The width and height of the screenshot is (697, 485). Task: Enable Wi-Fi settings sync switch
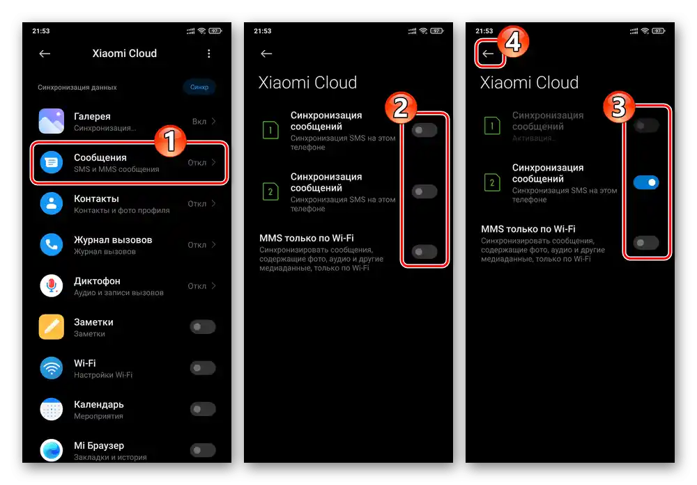(x=203, y=368)
